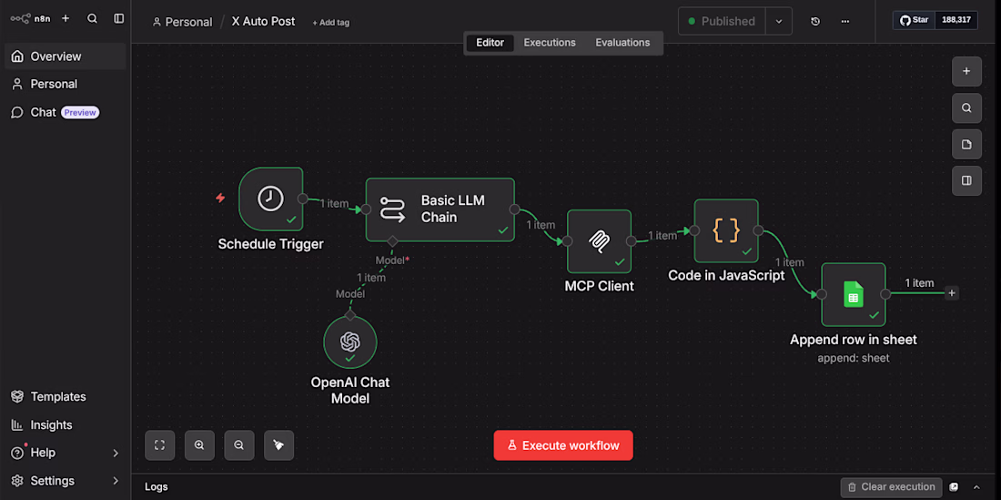Add a sticky note using note icon
This screenshot has height=500, width=1001.
(966, 144)
